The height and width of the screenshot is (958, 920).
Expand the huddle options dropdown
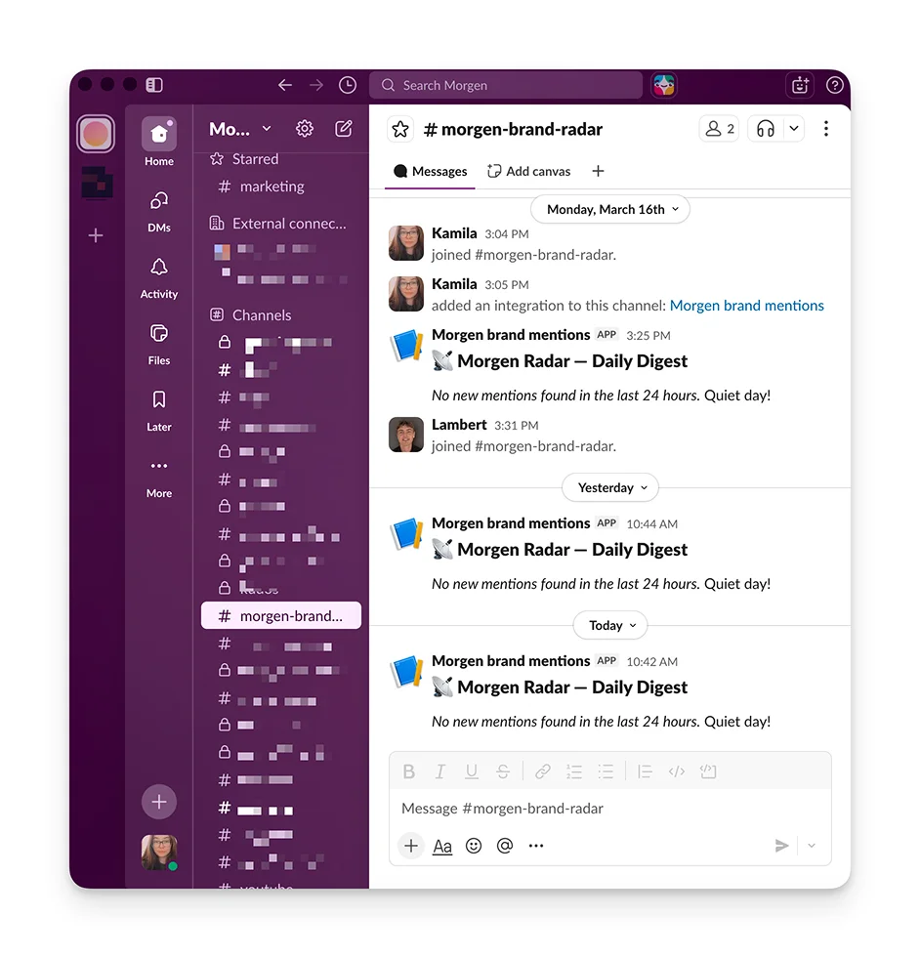click(793, 128)
